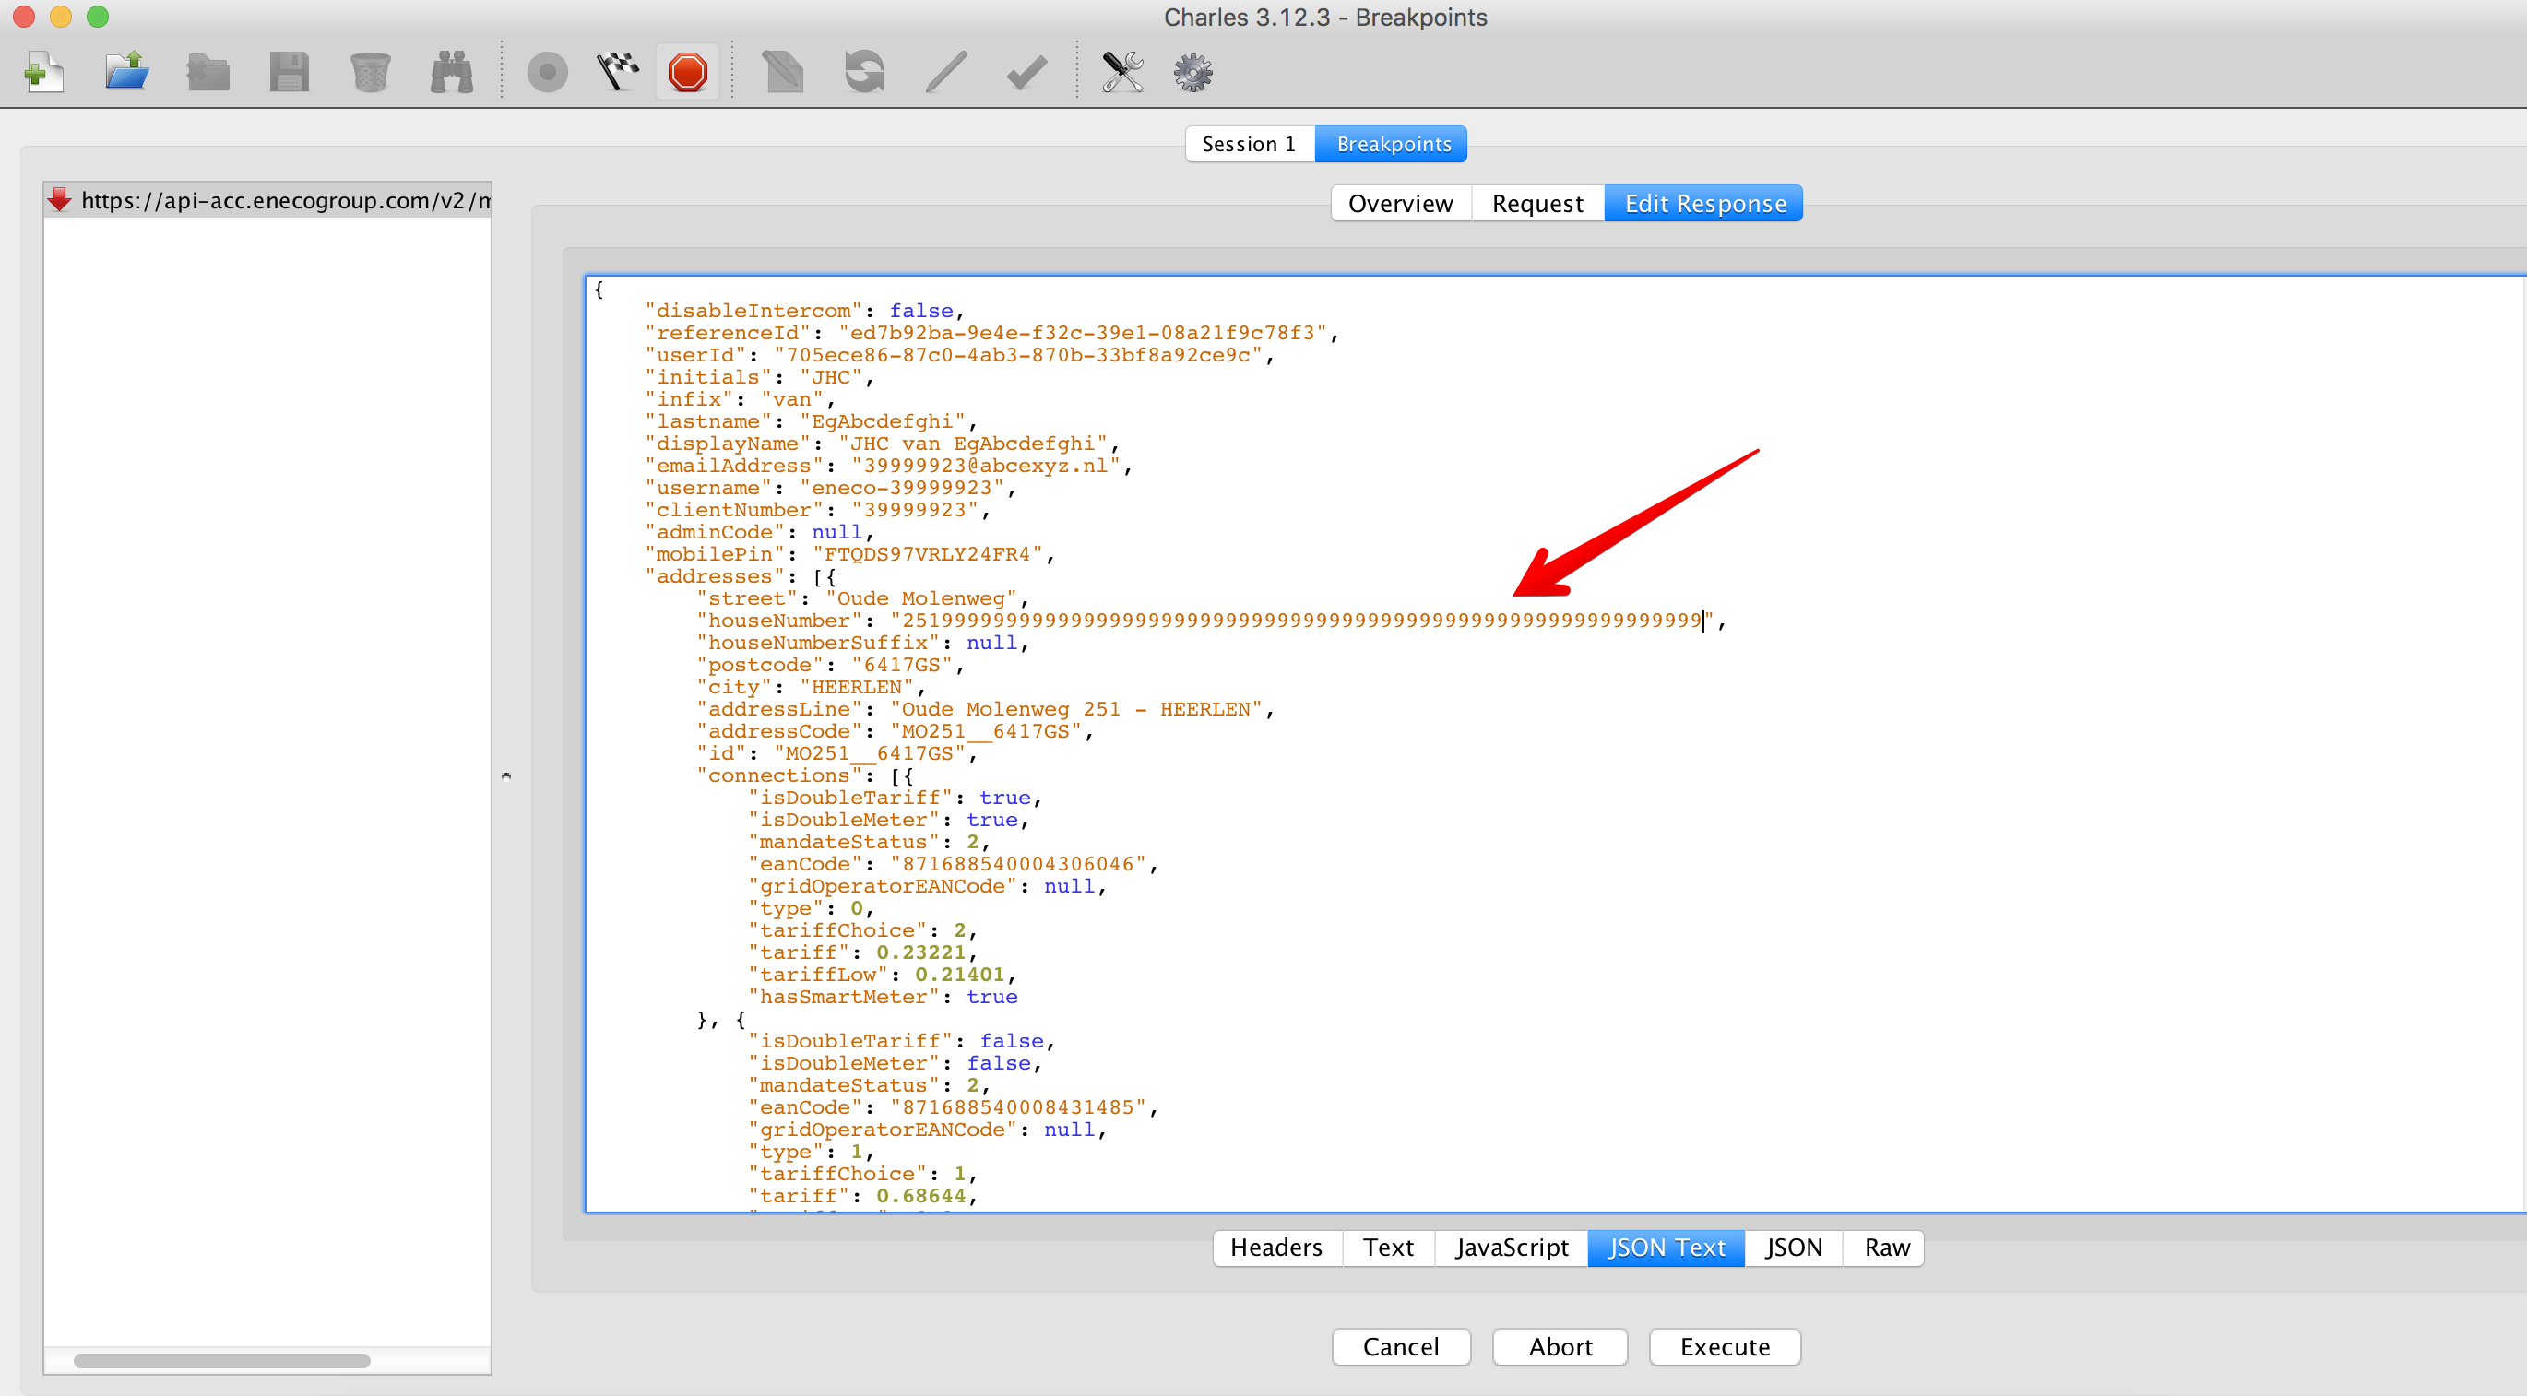Open the Session 1 tab
Screen dimensions: 2527x1396
click(x=1249, y=143)
